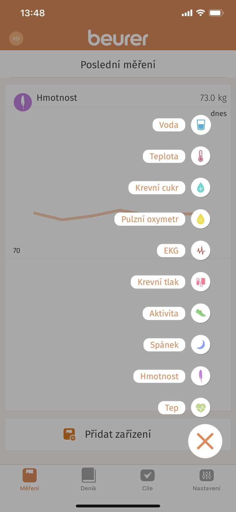Open the Krevní cukr blood drop icon
The image size is (236, 512).
point(201,187)
